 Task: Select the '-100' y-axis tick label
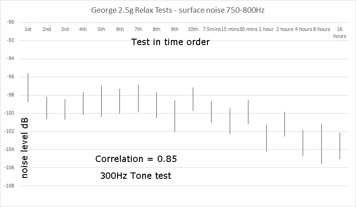pyautogui.click(x=9, y=113)
